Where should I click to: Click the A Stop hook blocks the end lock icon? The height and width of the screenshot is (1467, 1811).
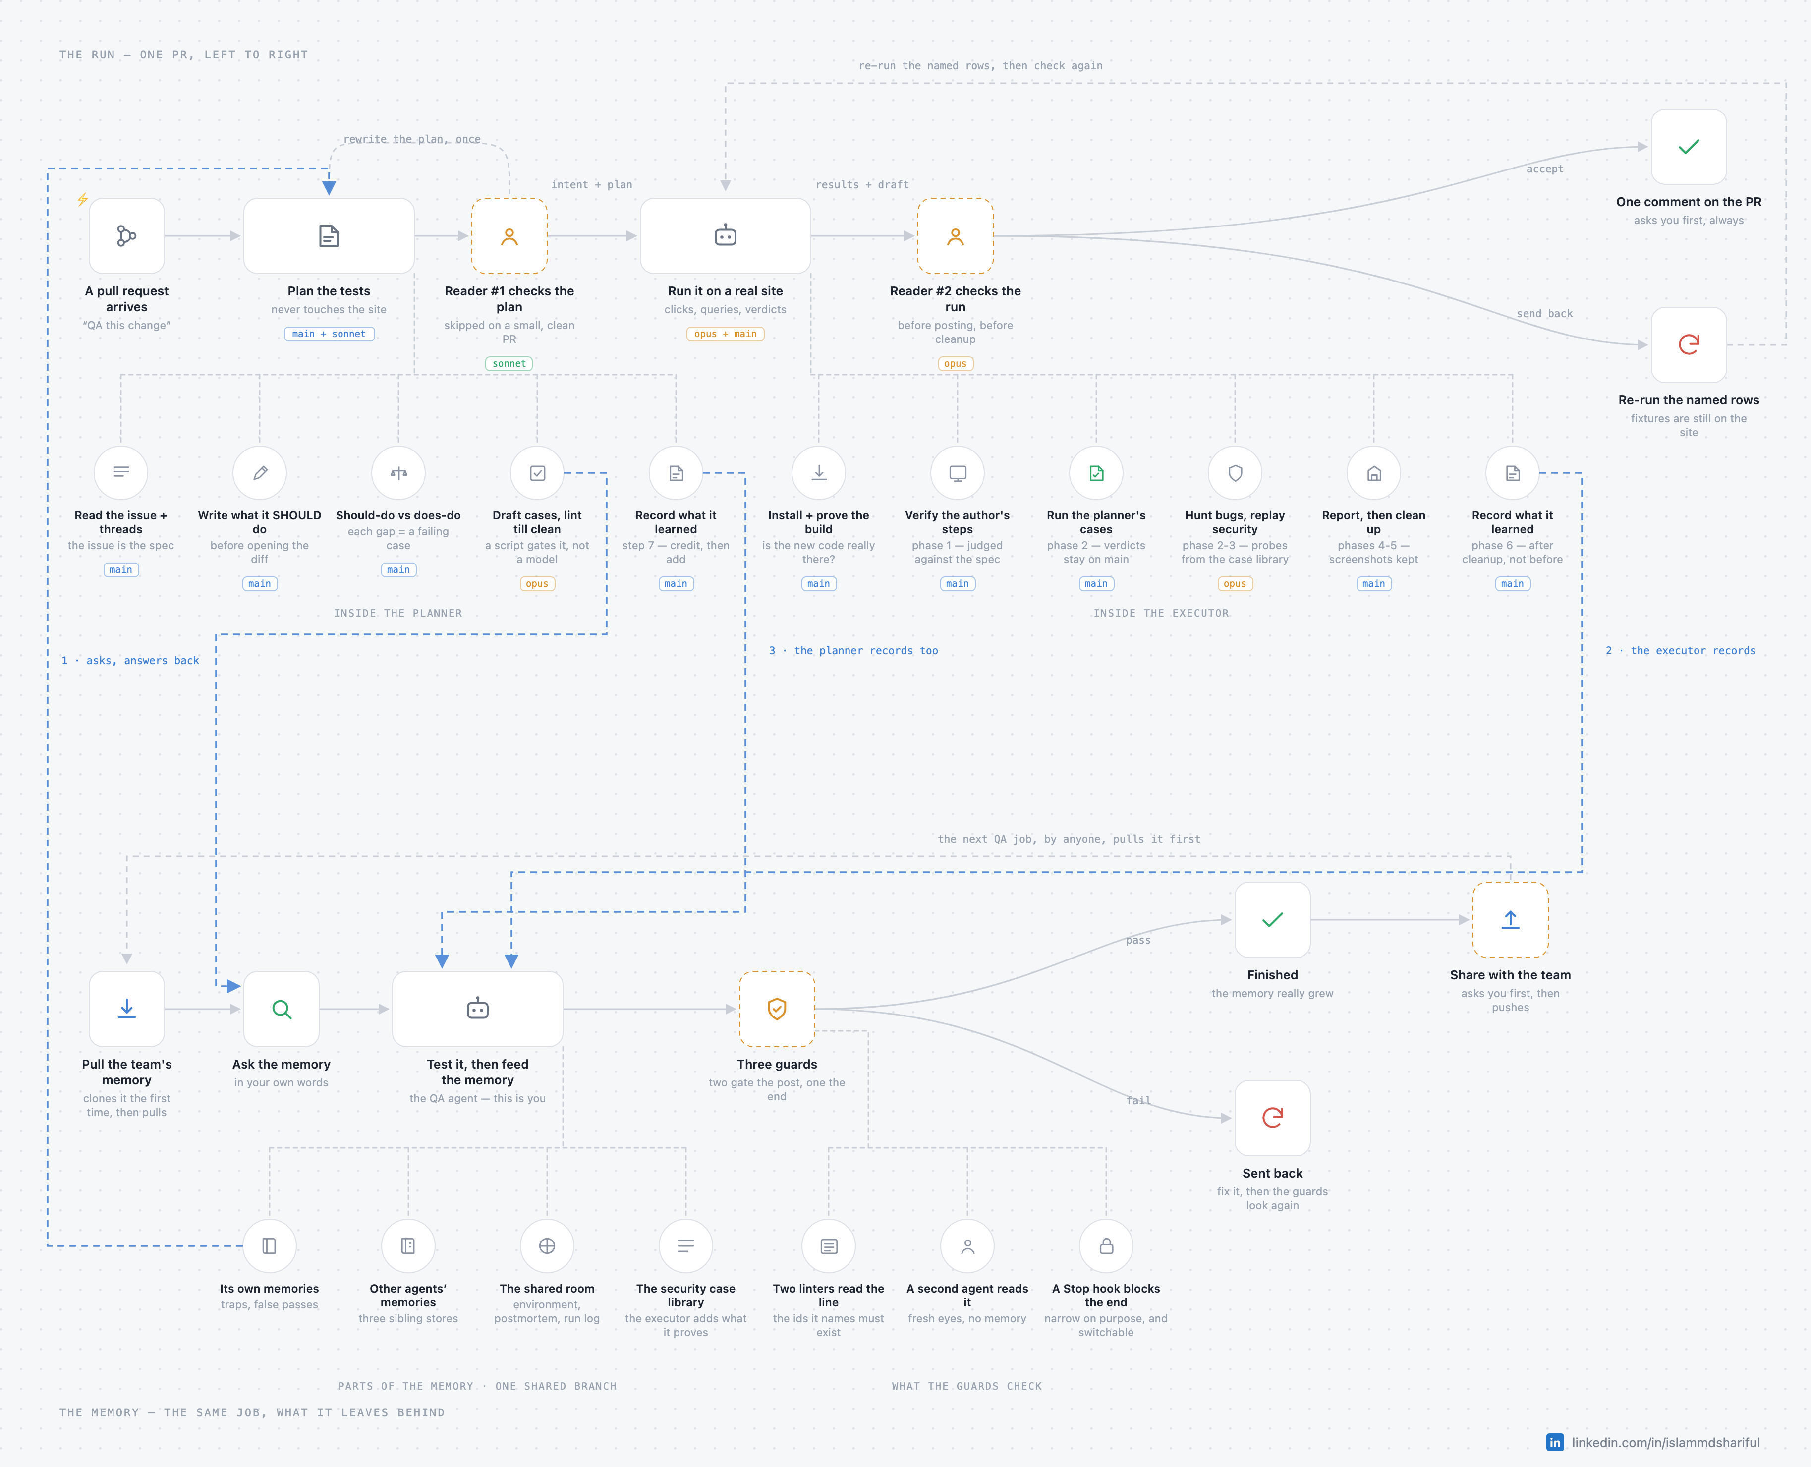click(x=1106, y=1246)
